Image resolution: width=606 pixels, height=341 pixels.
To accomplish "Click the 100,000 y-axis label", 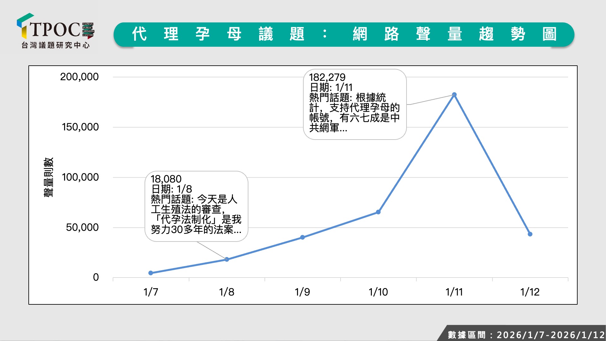I will click(80, 177).
